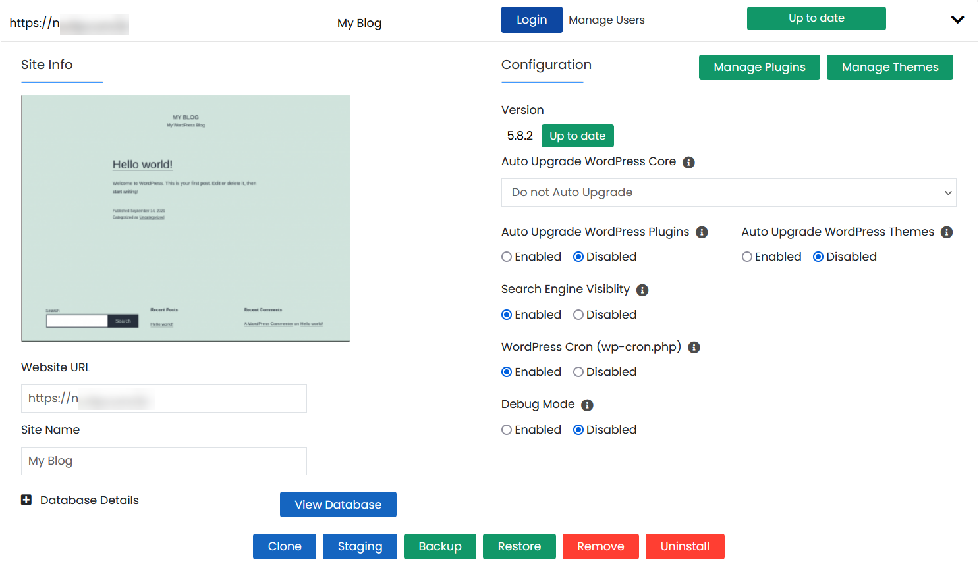Click the Manage Plugins button
Screen dimensions: 979x568
(759, 66)
